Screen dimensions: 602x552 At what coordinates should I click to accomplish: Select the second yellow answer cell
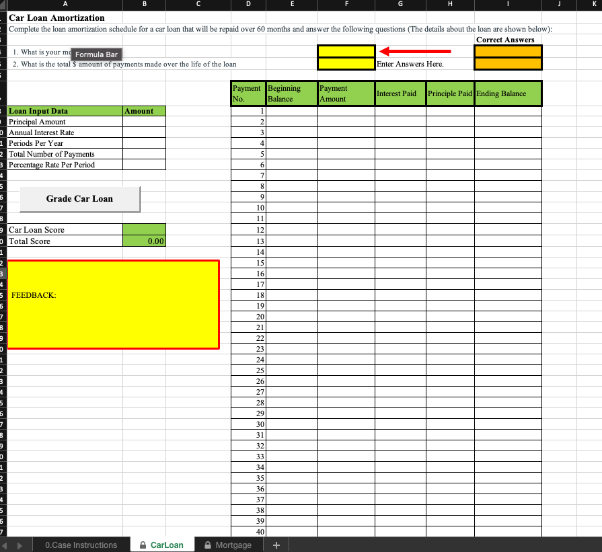pyautogui.click(x=346, y=65)
